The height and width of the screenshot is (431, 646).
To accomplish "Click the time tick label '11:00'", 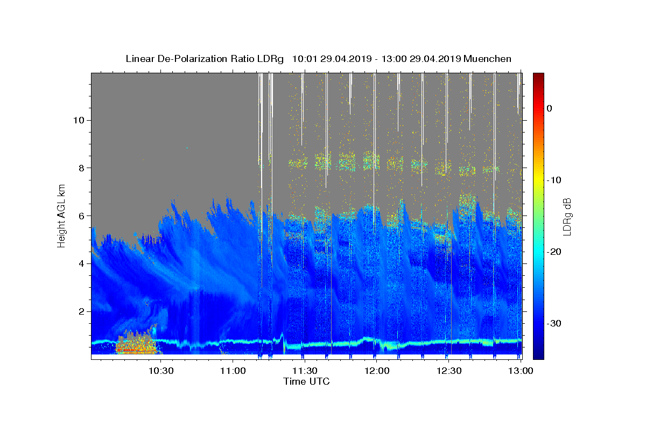I will [x=233, y=371].
